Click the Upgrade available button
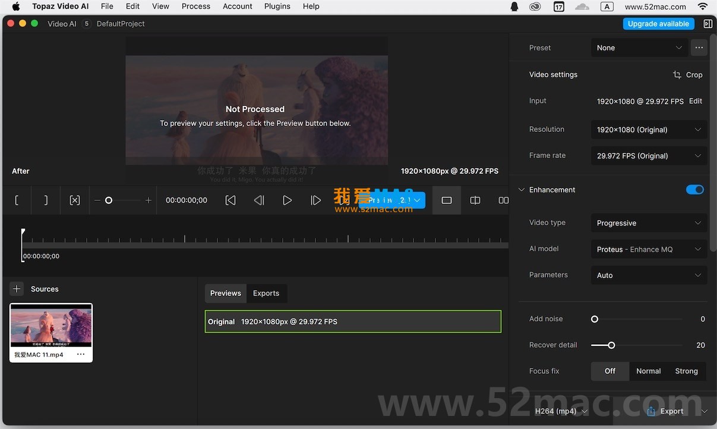 658,24
